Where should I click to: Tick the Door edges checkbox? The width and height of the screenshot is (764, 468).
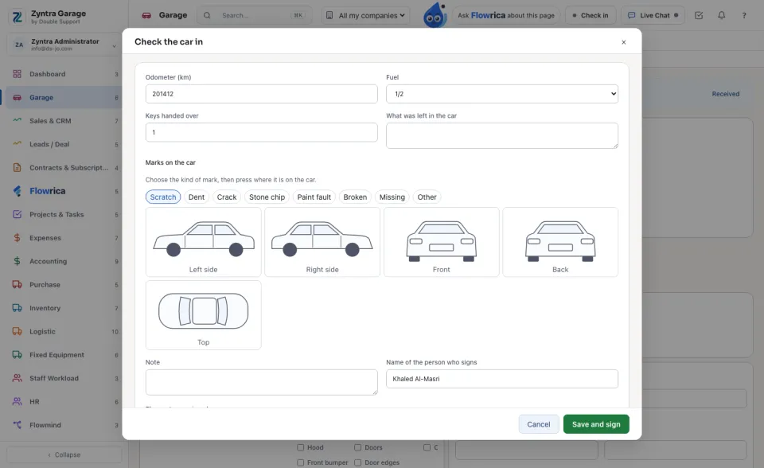[x=357, y=462]
